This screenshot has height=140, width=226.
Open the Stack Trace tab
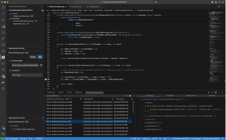coord(191,95)
